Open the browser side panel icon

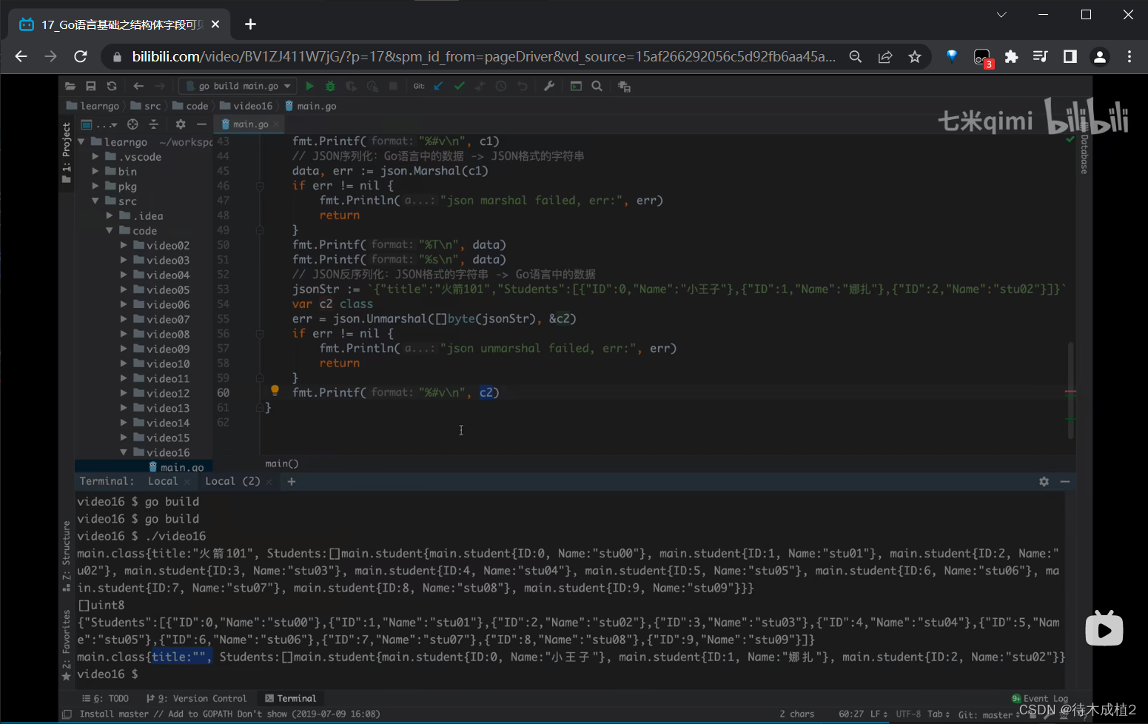tap(1070, 56)
